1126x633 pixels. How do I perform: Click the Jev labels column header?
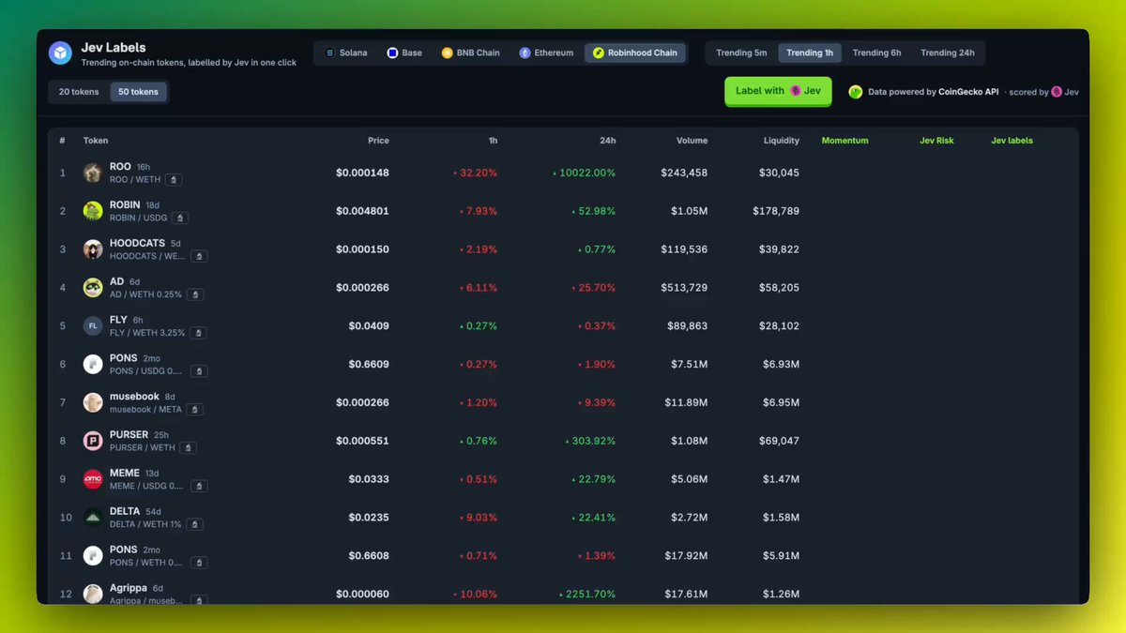[x=1012, y=141]
